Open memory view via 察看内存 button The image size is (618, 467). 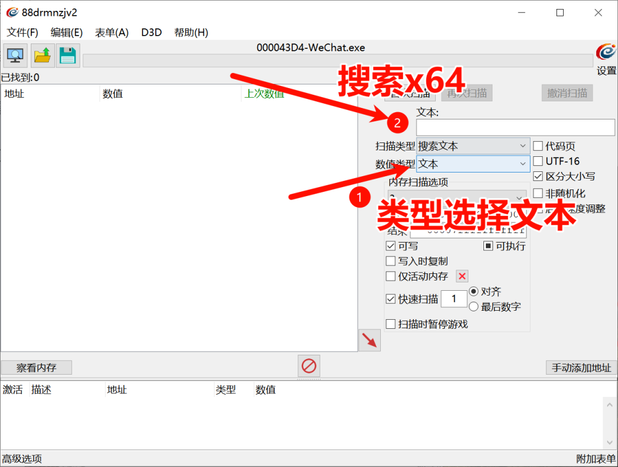click(x=36, y=367)
